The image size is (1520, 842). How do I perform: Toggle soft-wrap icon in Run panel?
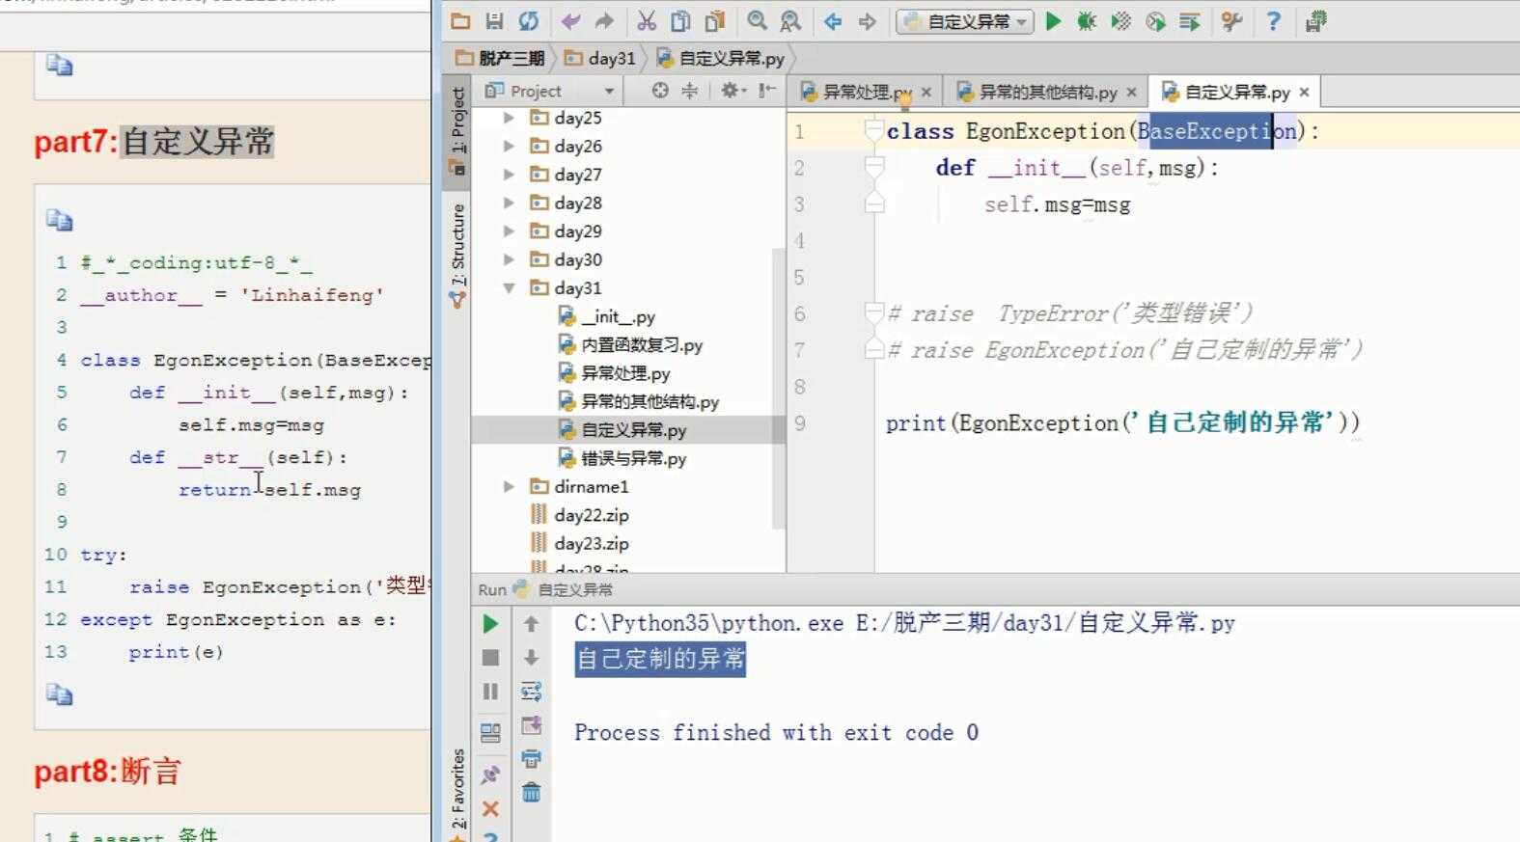531,692
